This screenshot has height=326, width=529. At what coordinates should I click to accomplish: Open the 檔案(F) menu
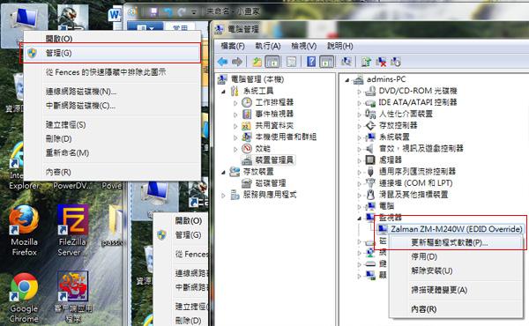pyautogui.click(x=233, y=46)
